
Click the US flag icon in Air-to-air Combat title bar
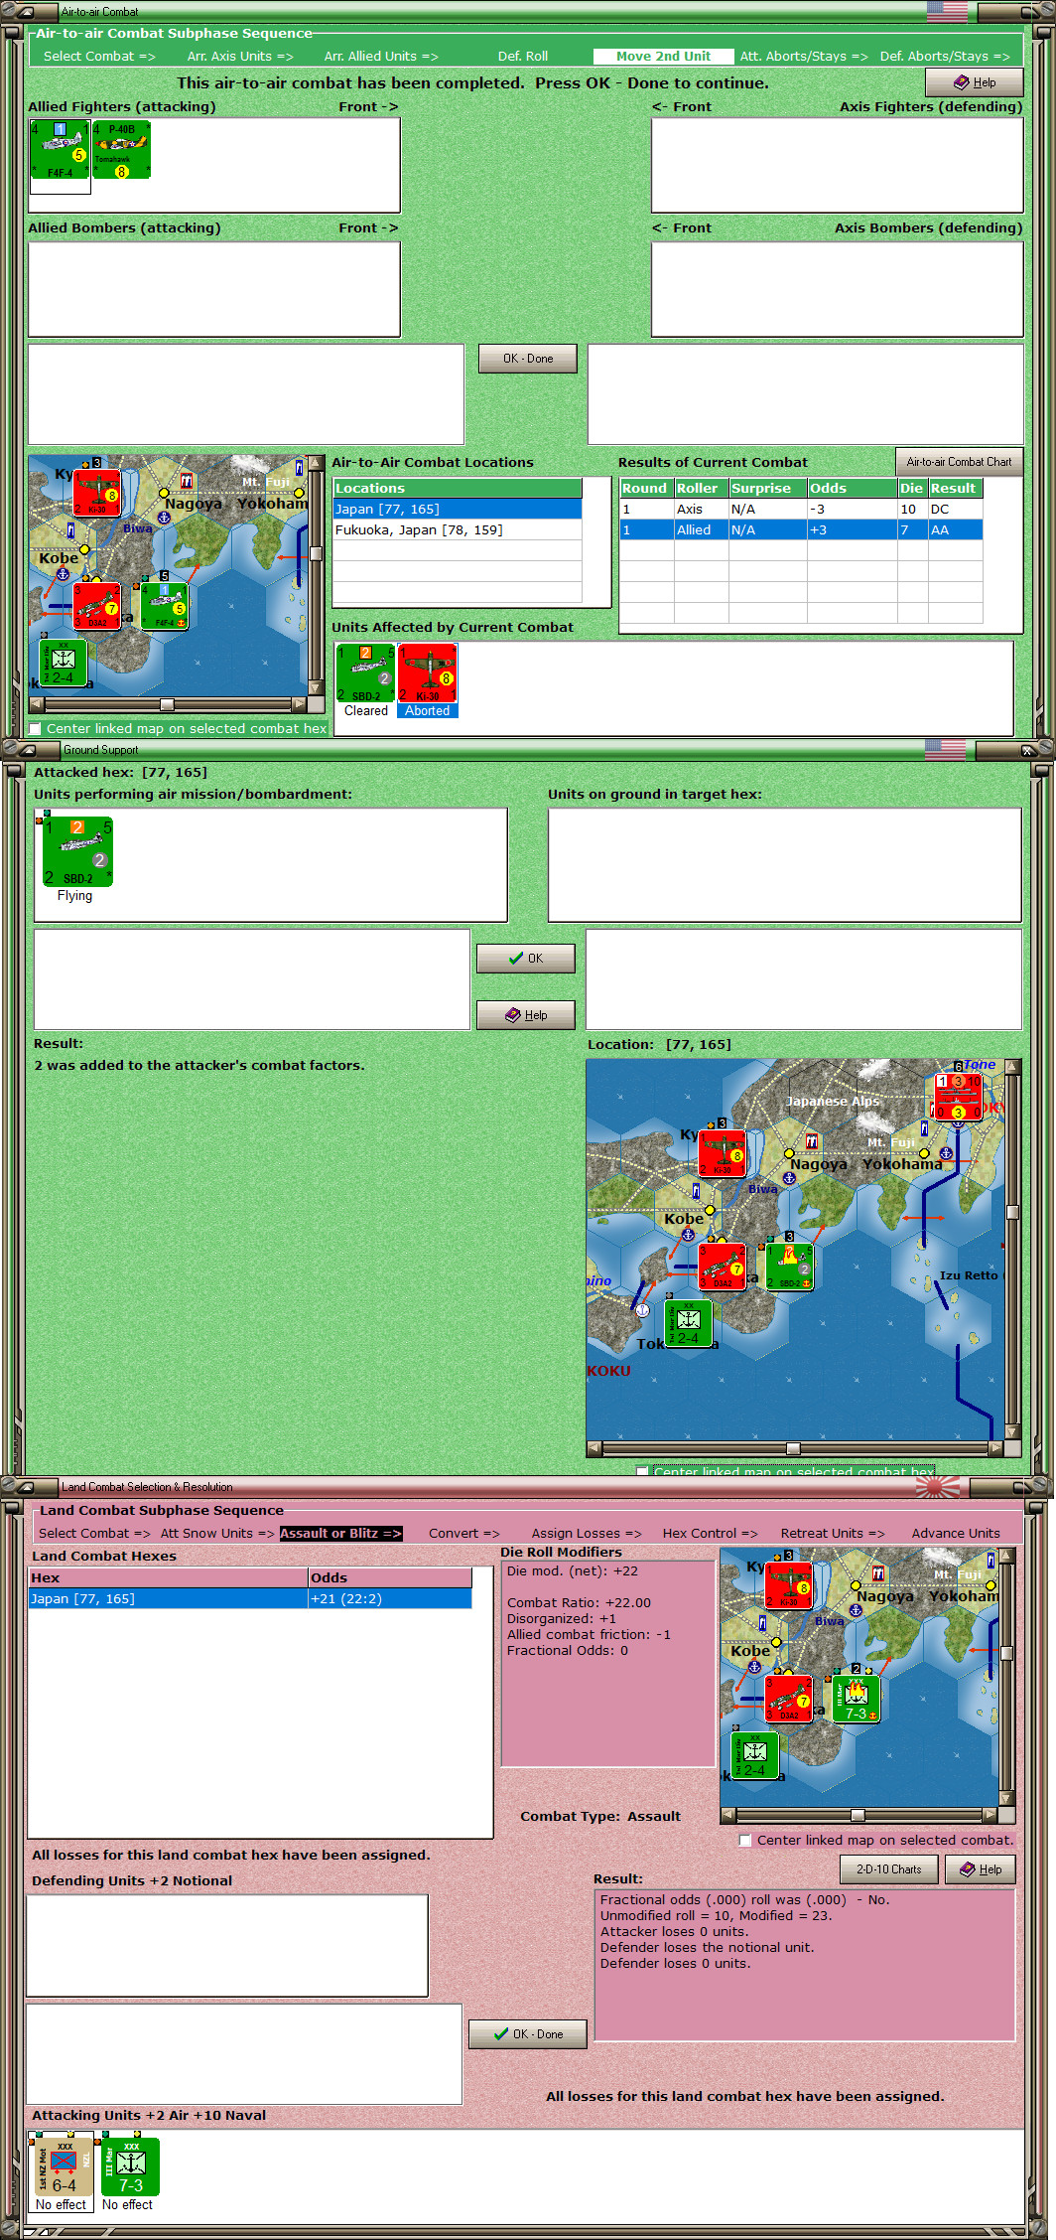947,12
